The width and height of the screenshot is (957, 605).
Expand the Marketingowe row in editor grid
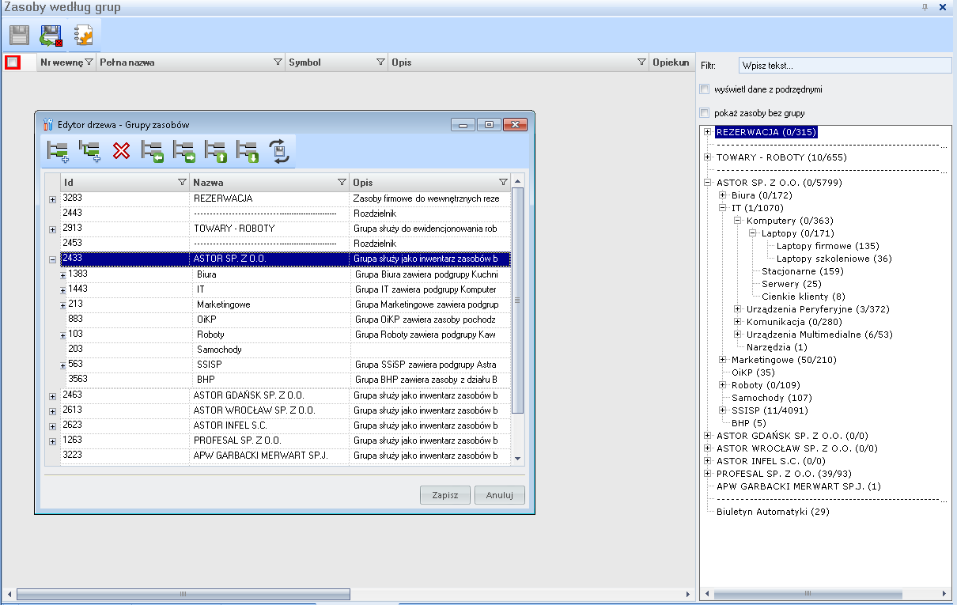coord(63,305)
